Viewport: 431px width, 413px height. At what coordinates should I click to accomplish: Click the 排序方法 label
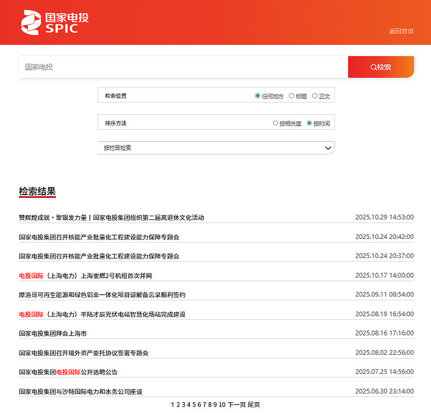(116, 123)
